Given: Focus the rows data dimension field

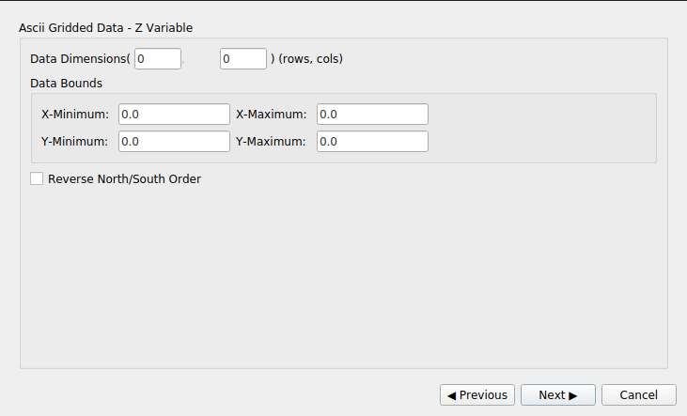Looking at the screenshot, I should (157, 58).
